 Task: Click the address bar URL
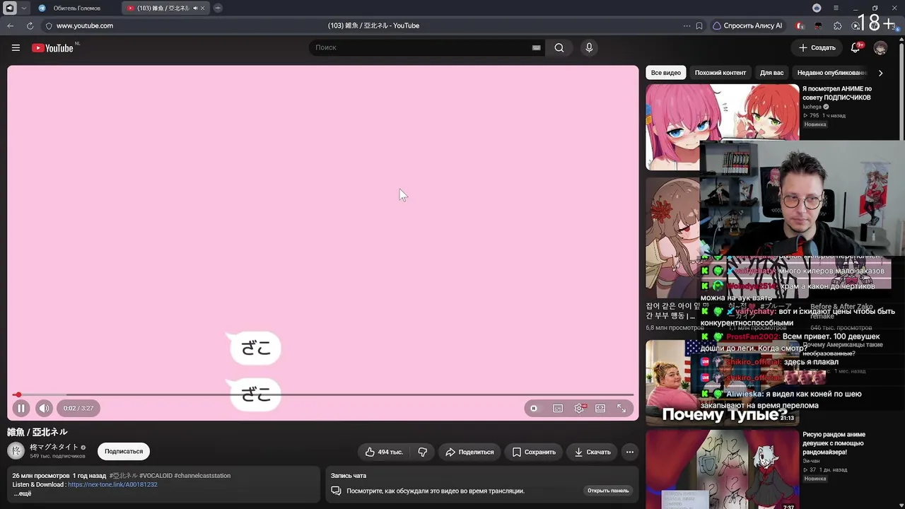pyautogui.click(x=85, y=25)
